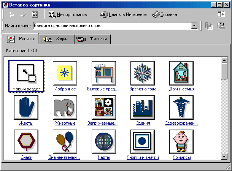This screenshot has height=171, width=232.
Task: Open Справка help
Action: [x=165, y=14]
